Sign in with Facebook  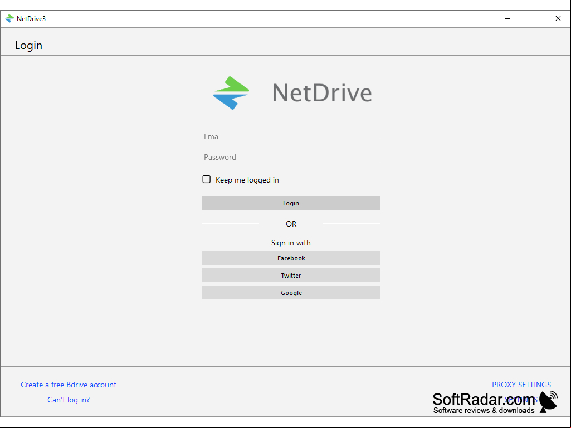point(291,258)
